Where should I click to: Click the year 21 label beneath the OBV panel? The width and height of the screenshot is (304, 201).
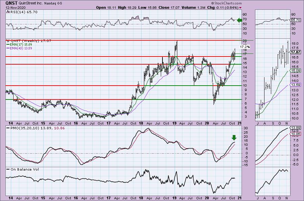(239, 198)
